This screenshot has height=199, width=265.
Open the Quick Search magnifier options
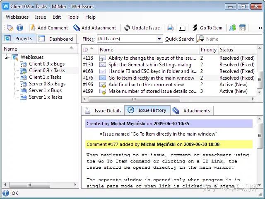(x=201, y=39)
